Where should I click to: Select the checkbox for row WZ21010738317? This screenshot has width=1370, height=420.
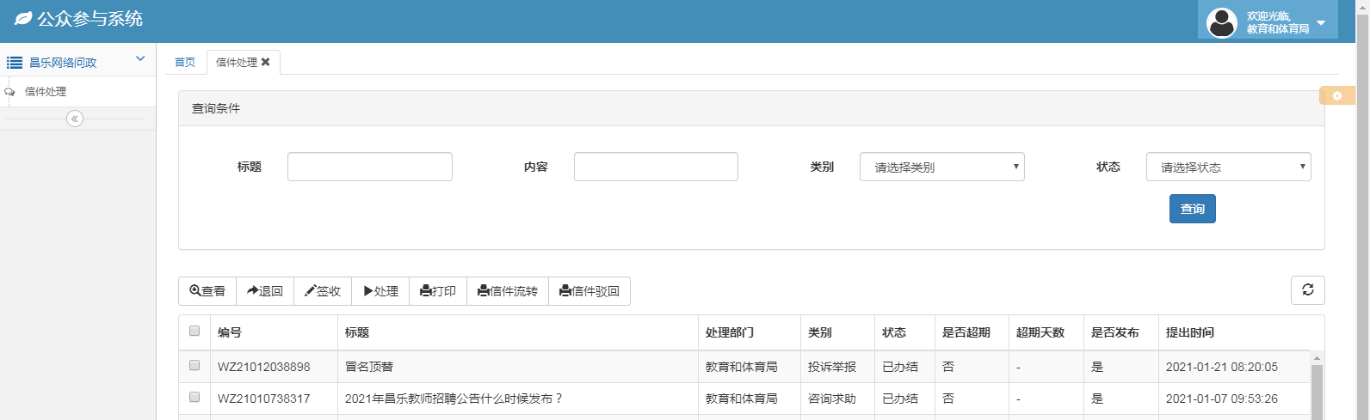[194, 397]
